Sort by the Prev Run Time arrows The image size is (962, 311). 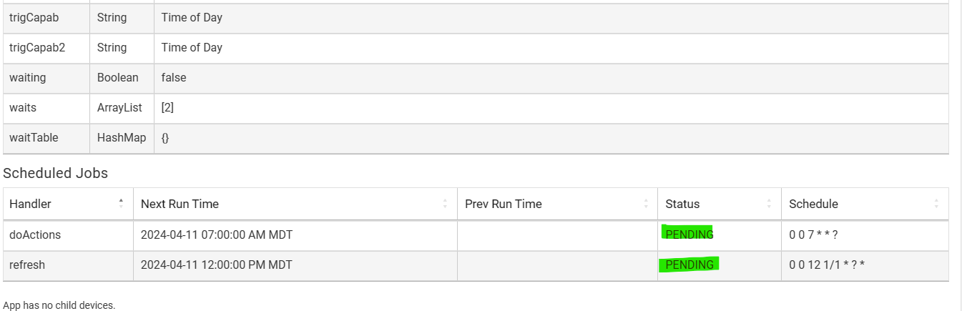point(646,204)
